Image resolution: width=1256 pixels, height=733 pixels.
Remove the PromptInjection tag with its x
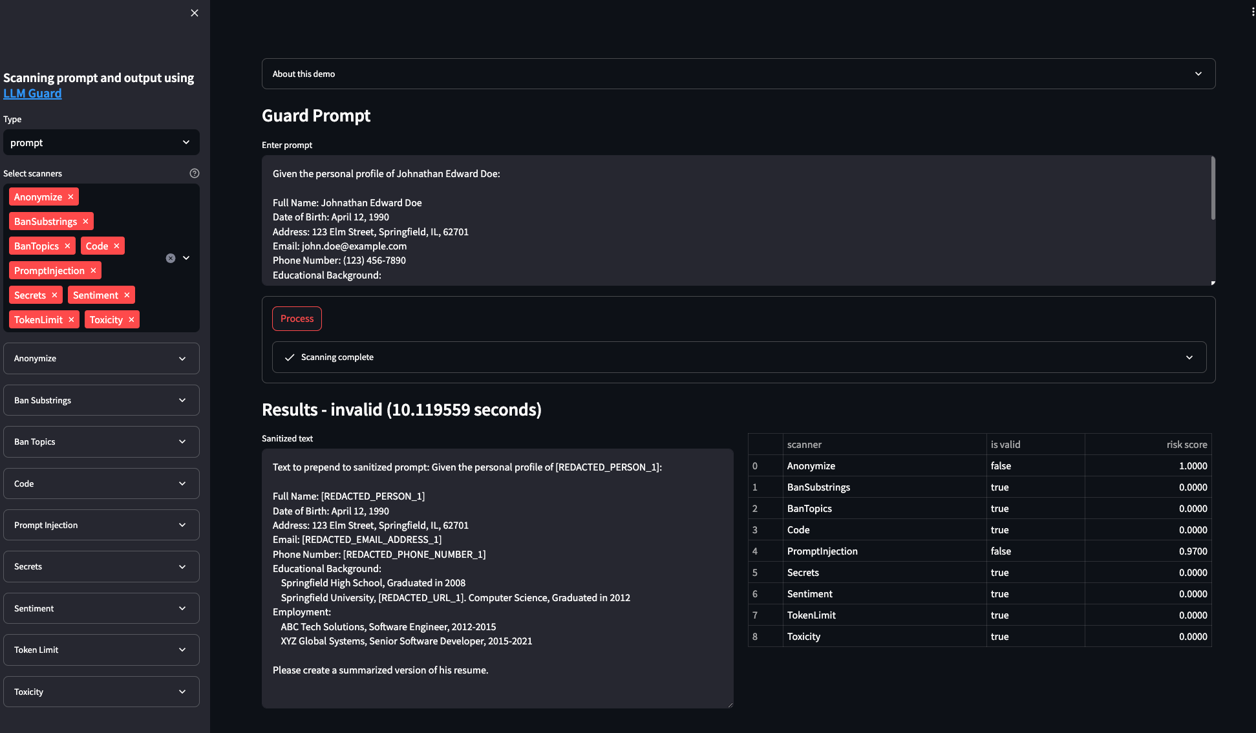(x=93, y=271)
